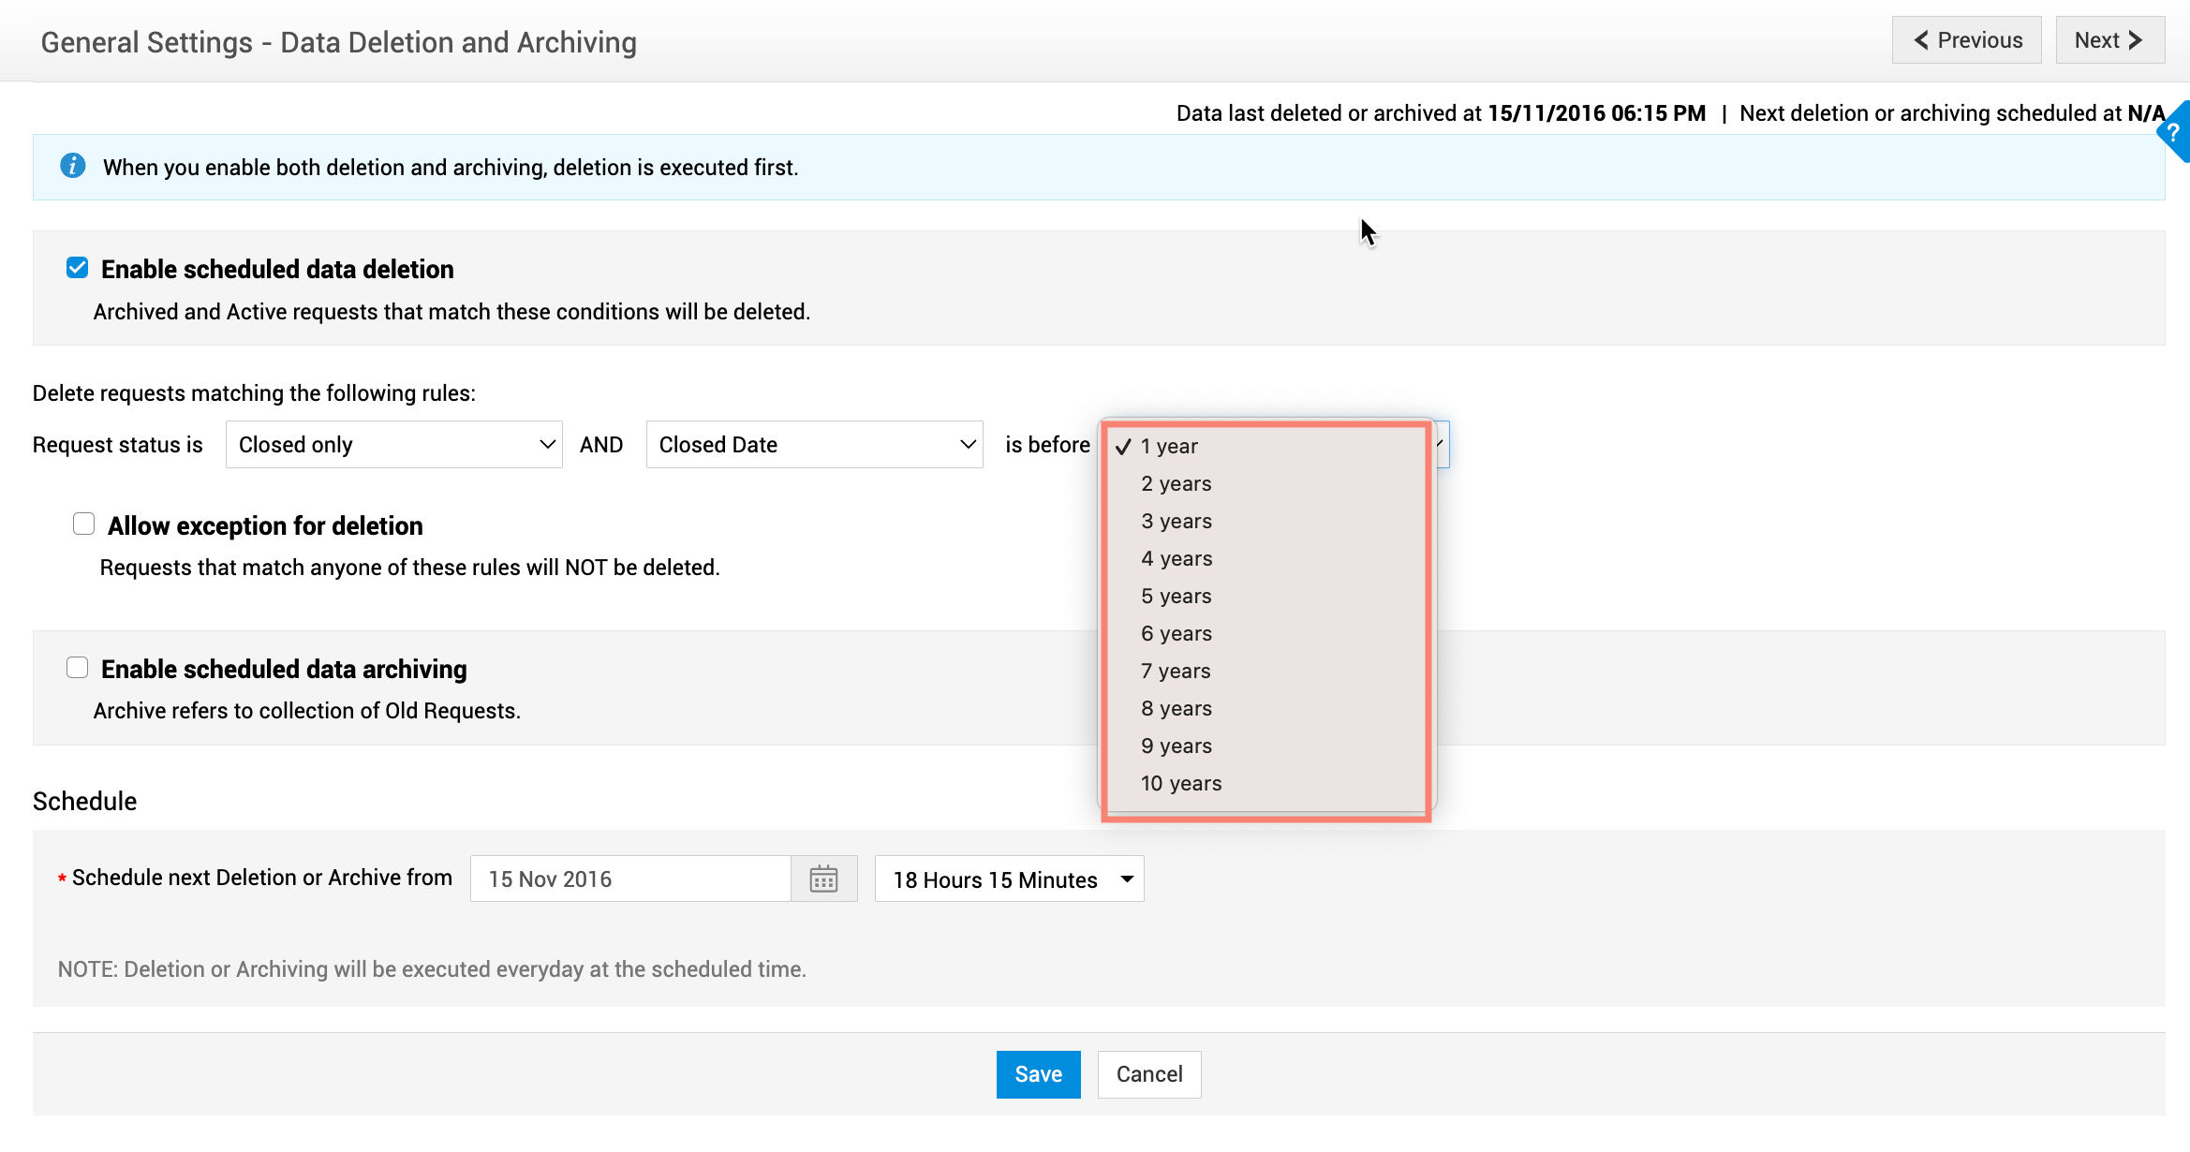Go to the Next settings page
This screenshot has height=1152, width=2190.
point(2109,40)
